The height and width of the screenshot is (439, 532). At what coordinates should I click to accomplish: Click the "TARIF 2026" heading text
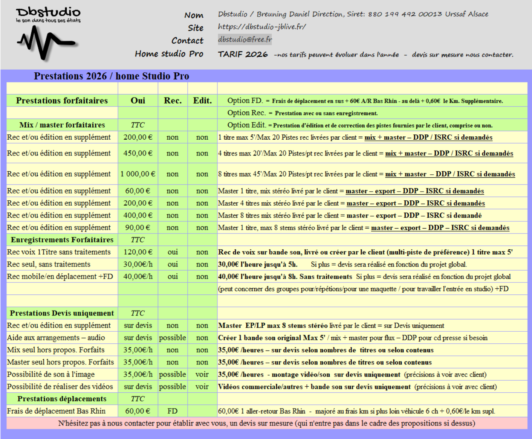(x=243, y=54)
